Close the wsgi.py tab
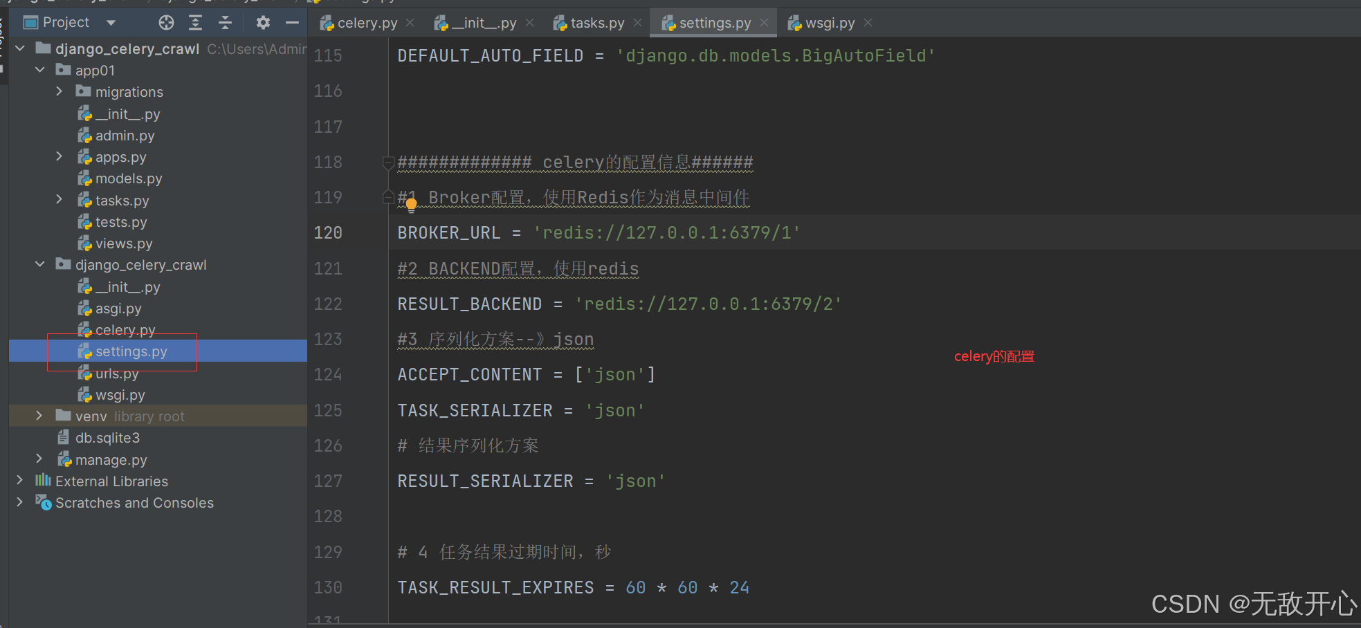 click(868, 23)
